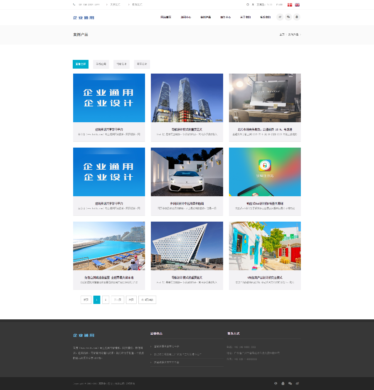Click the WeChat icon in the footer
This screenshot has width=374, height=390.
pyautogui.click(x=290, y=383)
